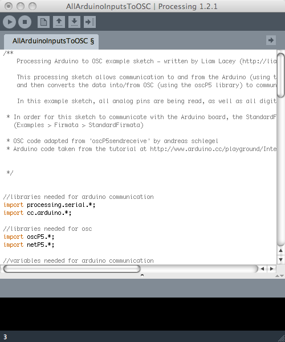285x342 pixels.
Task: Click the vertical scrollbar up arrow
Action: click(x=280, y=250)
